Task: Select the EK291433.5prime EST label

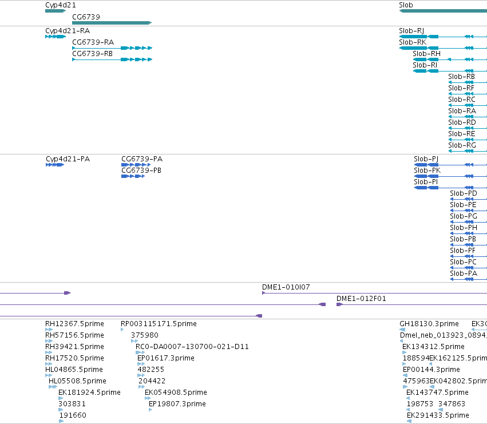Action: click(438, 415)
